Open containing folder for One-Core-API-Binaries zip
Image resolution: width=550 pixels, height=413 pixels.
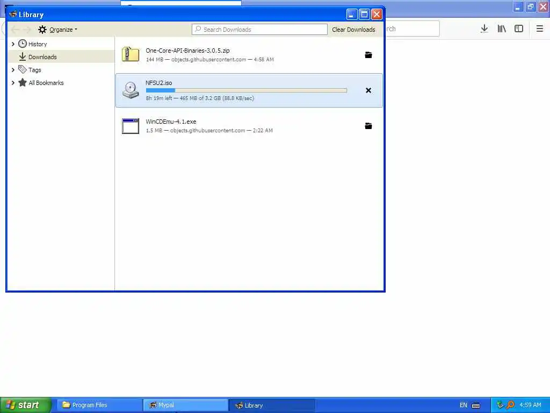pyautogui.click(x=368, y=55)
